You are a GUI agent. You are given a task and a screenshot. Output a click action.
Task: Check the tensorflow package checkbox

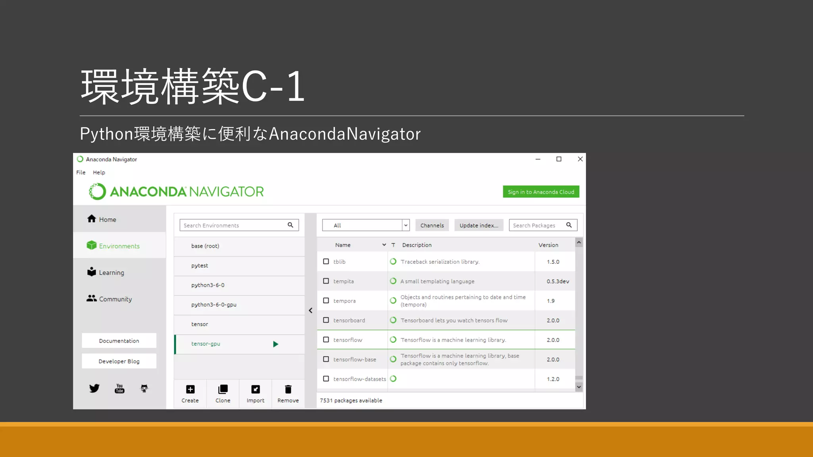(326, 340)
